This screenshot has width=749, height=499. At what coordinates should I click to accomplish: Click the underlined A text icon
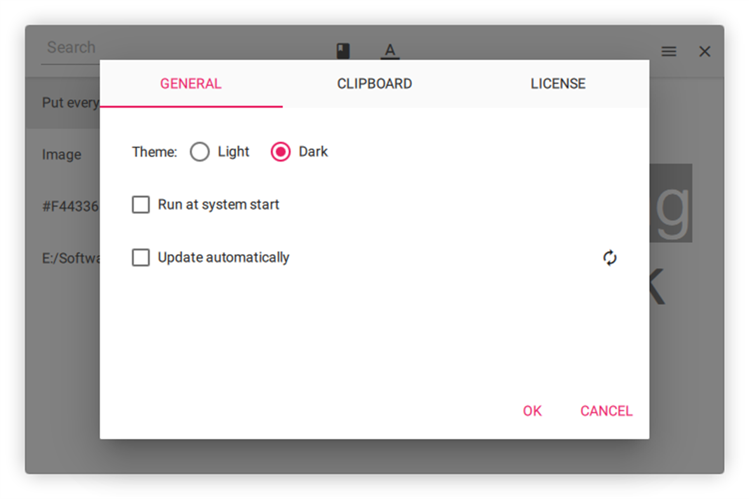tap(390, 51)
